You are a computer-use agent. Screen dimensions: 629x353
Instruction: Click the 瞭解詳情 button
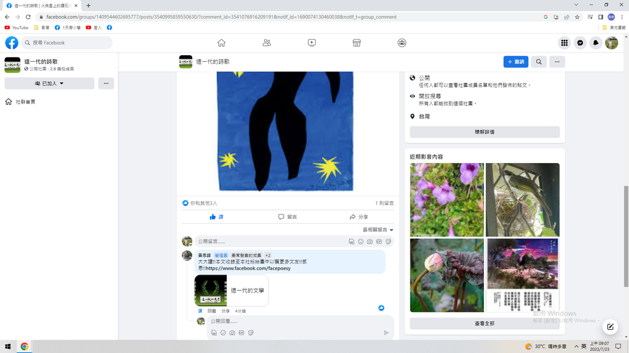tap(485, 132)
